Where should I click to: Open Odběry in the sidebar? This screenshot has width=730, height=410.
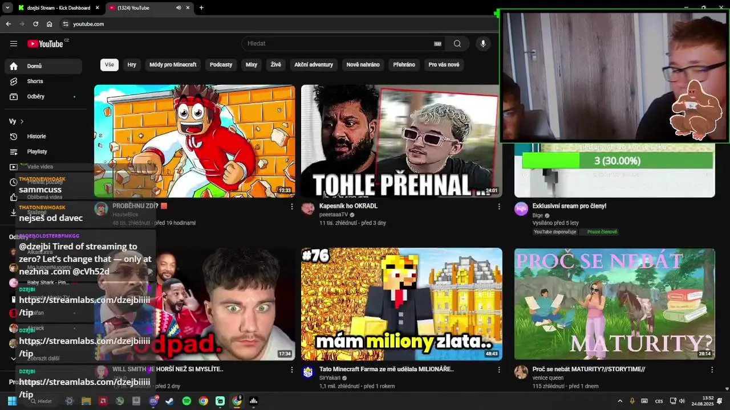43,97
